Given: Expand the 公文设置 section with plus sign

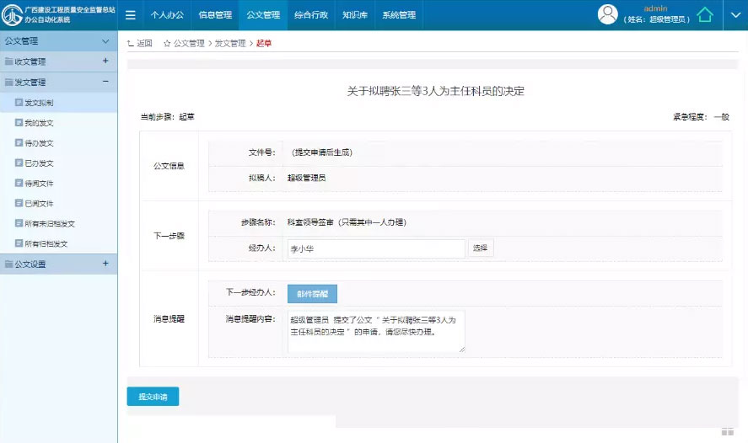Looking at the screenshot, I should [105, 264].
